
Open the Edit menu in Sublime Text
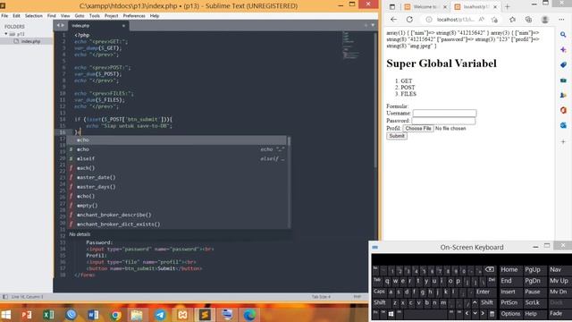coord(16,16)
